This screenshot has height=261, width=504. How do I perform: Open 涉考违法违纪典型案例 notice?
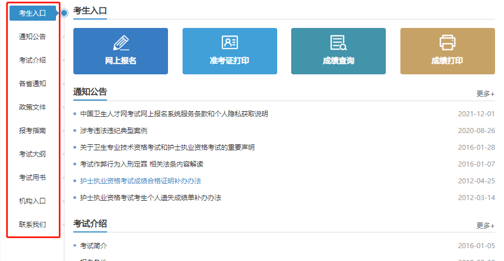click(113, 131)
